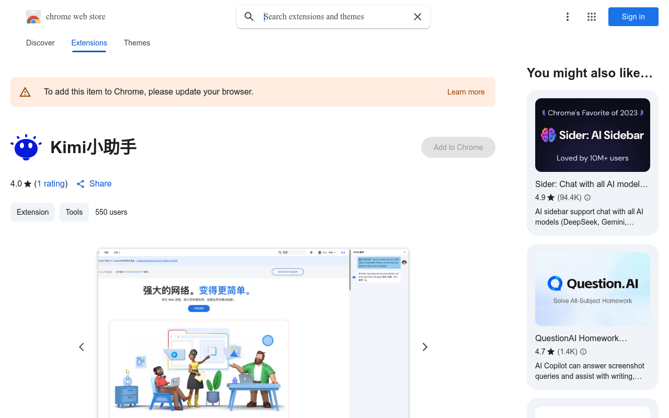The width and height of the screenshot is (669, 418).
Task: Click the Share link text
Action: click(x=100, y=184)
